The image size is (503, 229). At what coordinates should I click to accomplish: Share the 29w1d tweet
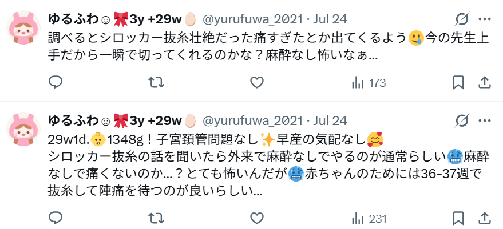coord(484,218)
